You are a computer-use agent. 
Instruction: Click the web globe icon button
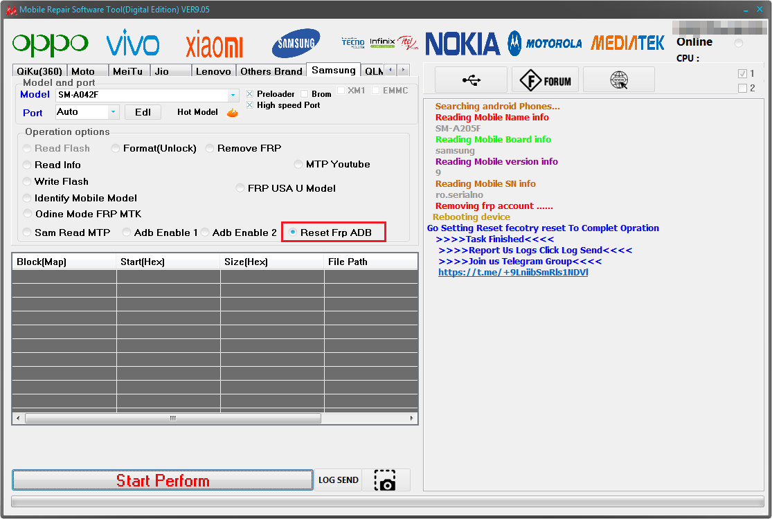[x=618, y=80]
